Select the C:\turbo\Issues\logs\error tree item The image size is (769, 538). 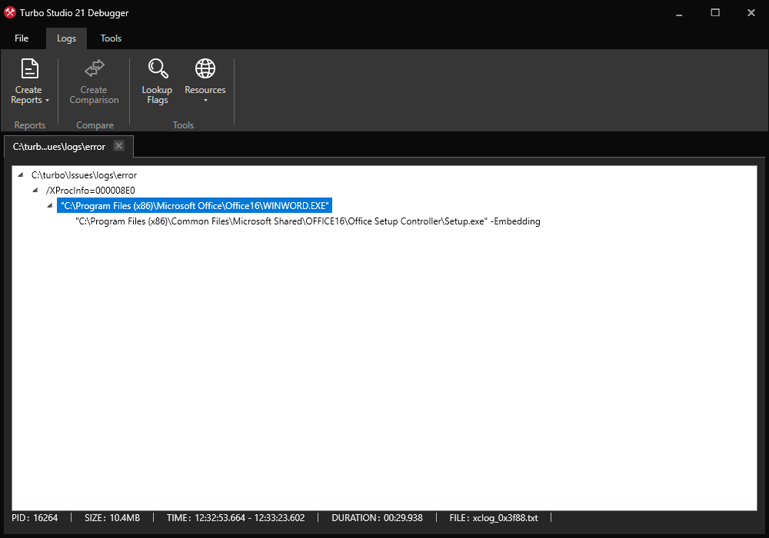pyautogui.click(x=84, y=175)
